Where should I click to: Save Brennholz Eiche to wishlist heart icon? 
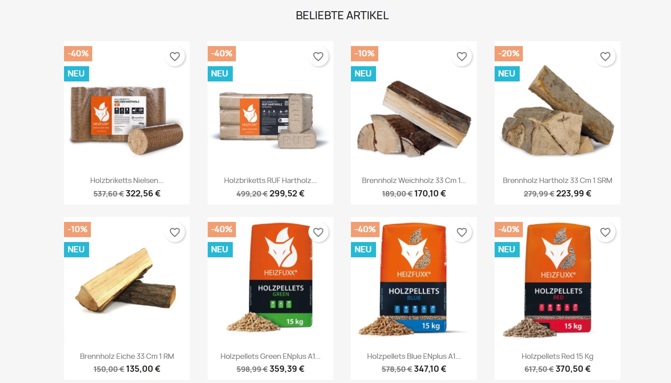click(x=175, y=232)
